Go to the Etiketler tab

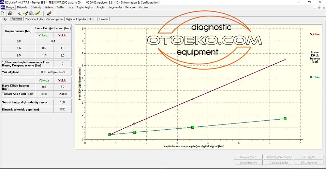pos(103,19)
